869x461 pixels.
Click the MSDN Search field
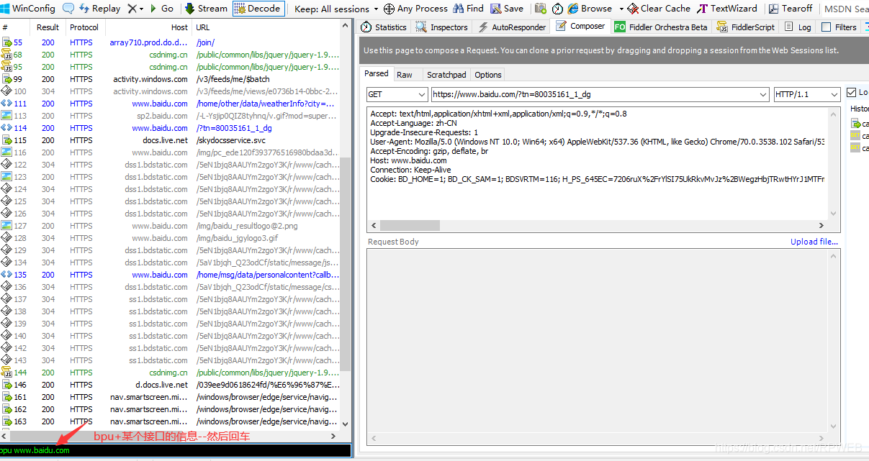click(x=846, y=9)
